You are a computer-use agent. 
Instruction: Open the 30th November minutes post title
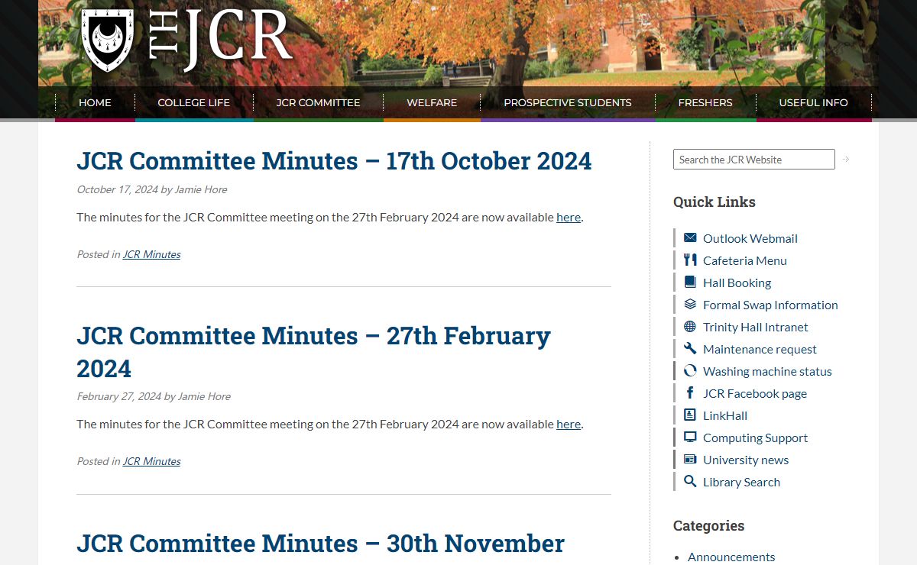click(320, 543)
